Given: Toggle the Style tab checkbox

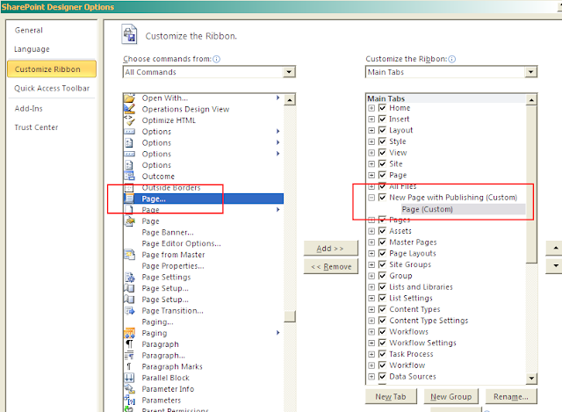Looking at the screenshot, I should point(383,141).
